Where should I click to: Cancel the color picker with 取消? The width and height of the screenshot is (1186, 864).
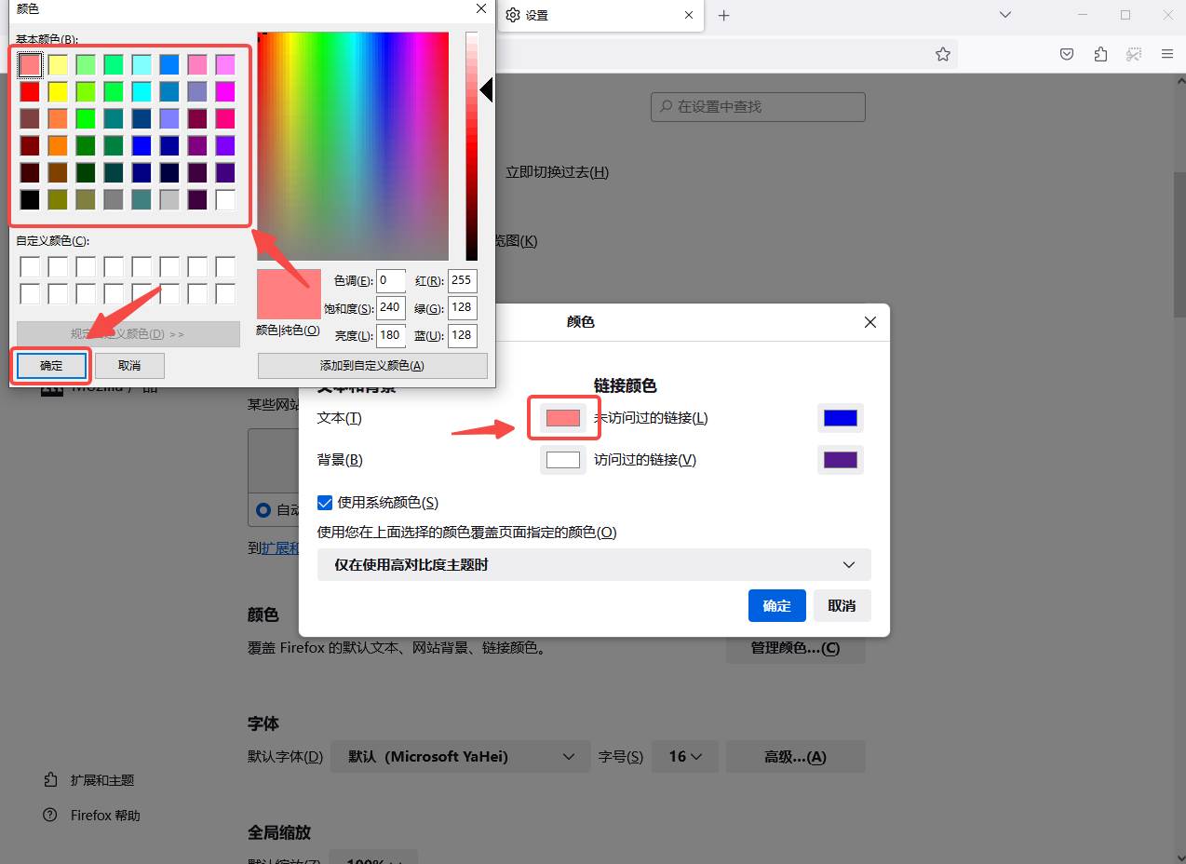click(x=130, y=366)
